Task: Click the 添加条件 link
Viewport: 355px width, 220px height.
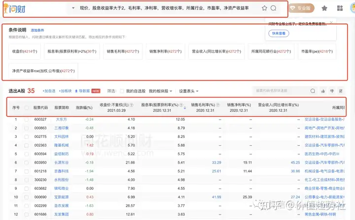Action: [x=37, y=30]
